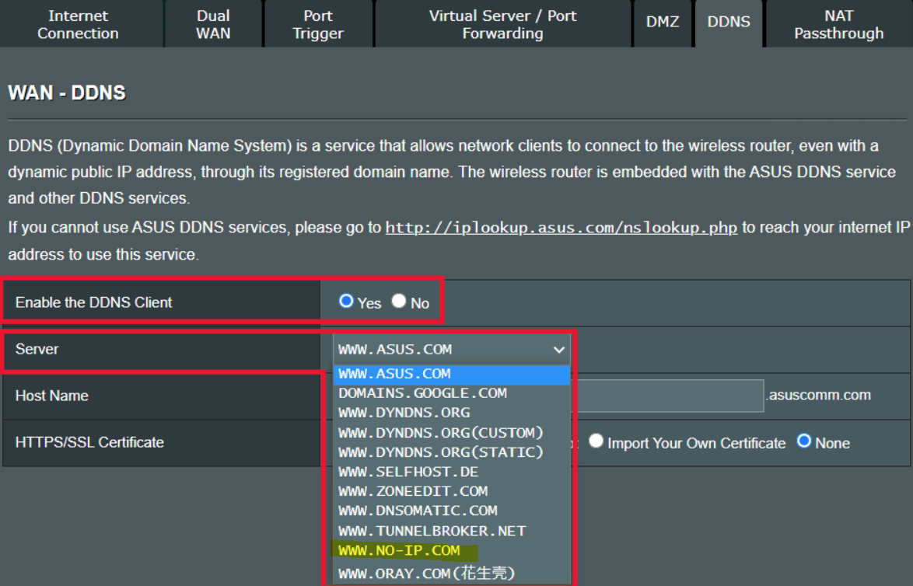
Task: Click the Host Name row label
Action: pyautogui.click(x=52, y=396)
